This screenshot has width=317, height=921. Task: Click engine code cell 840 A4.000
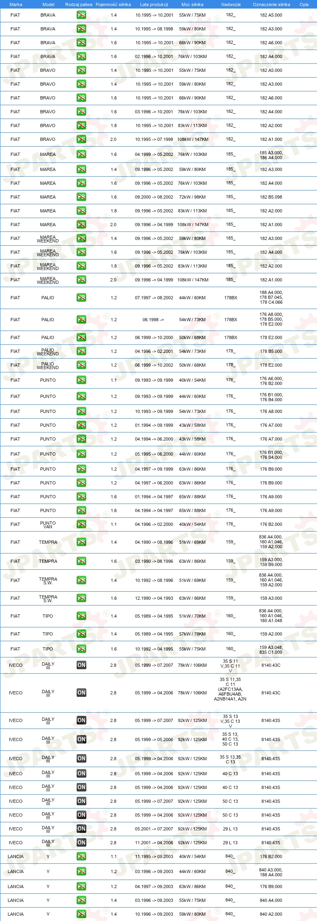tap(271, 900)
